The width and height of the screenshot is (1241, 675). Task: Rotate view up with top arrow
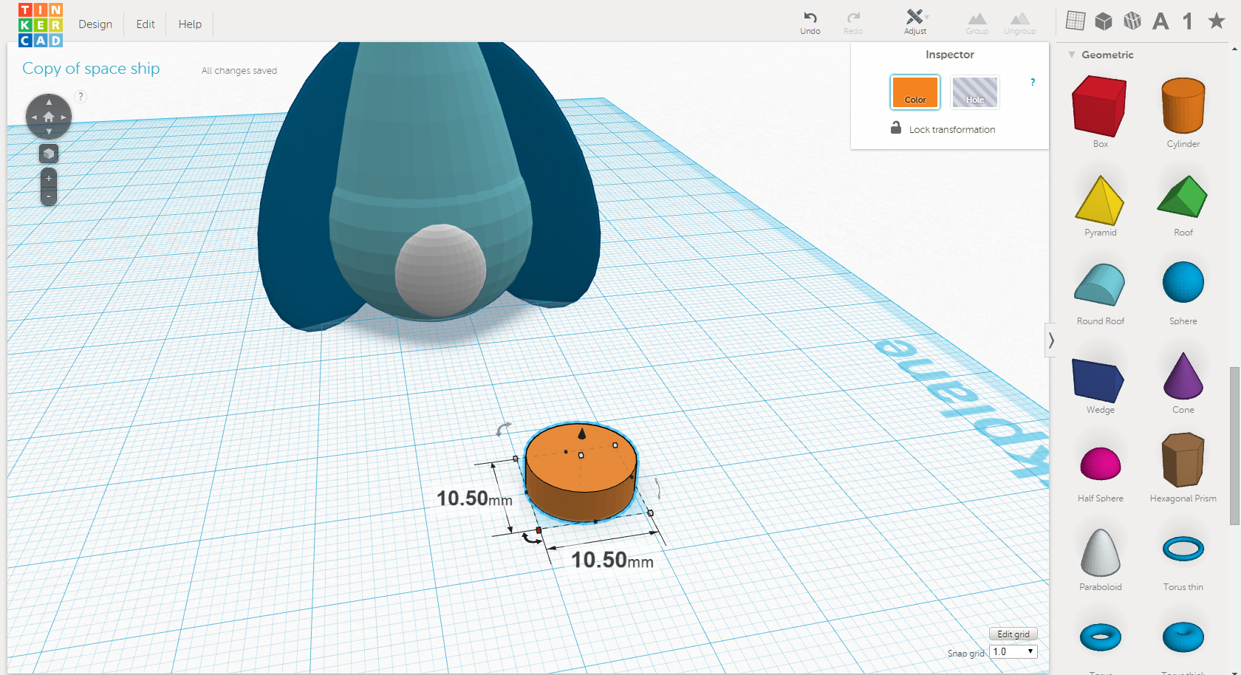coord(49,102)
